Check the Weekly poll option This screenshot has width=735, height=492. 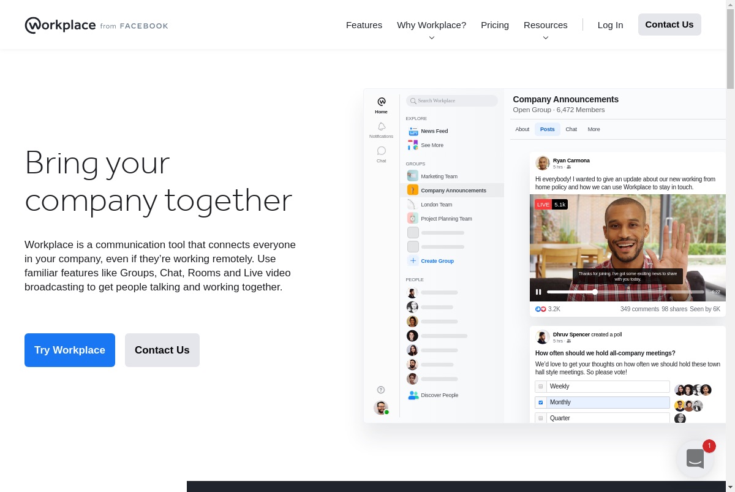click(x=540, y=387)
